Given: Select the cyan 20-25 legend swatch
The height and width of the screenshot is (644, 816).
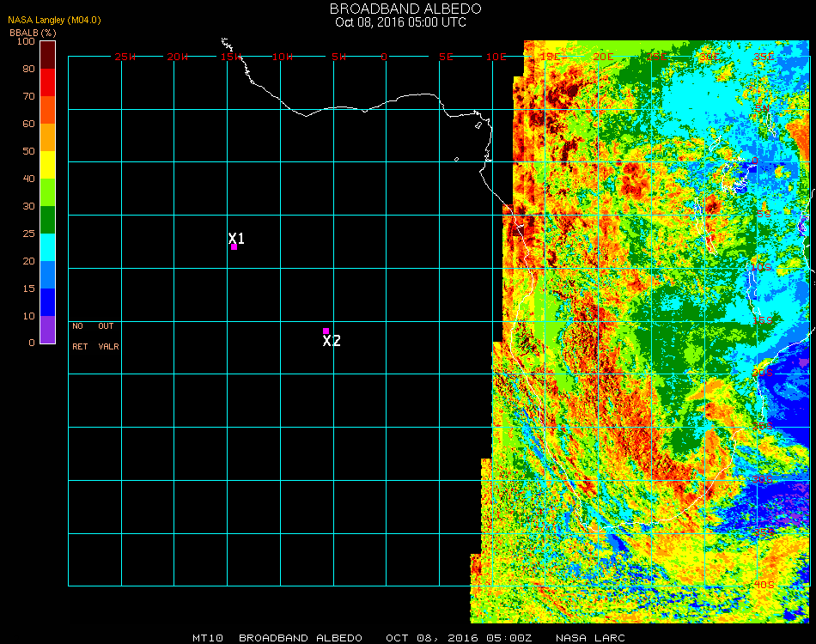Looking at the screenshot, I should (x=47, y=247).
